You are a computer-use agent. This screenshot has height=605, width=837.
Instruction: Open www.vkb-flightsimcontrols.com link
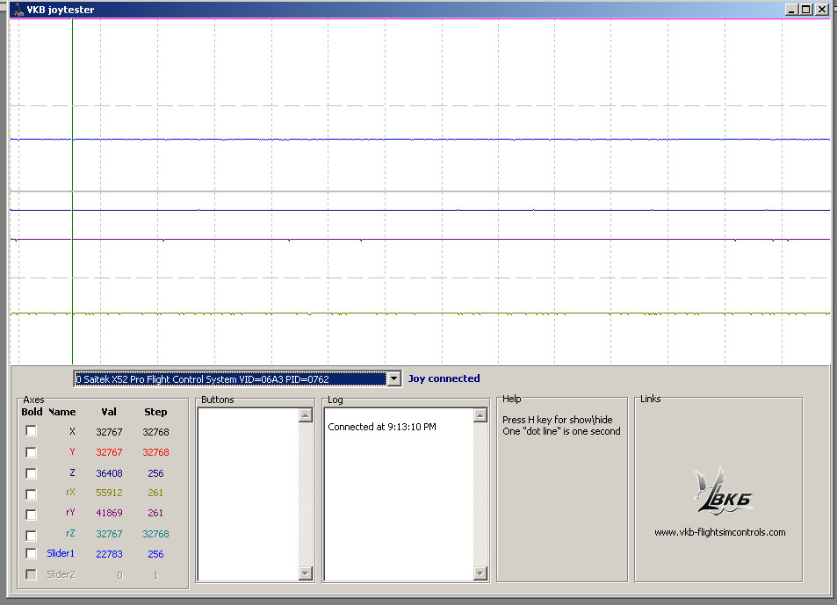click(x=719, y=532)
